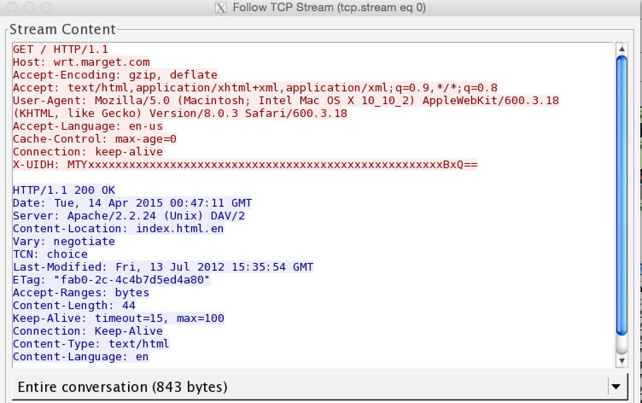Click the scrollbar up arrow
This screenshot has width=642, height=403.
point(622,49)
